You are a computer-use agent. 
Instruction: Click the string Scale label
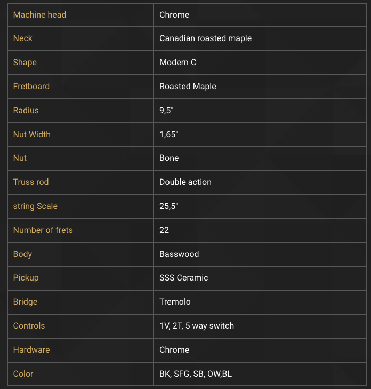pyautogui.click(x=35, y=206)
